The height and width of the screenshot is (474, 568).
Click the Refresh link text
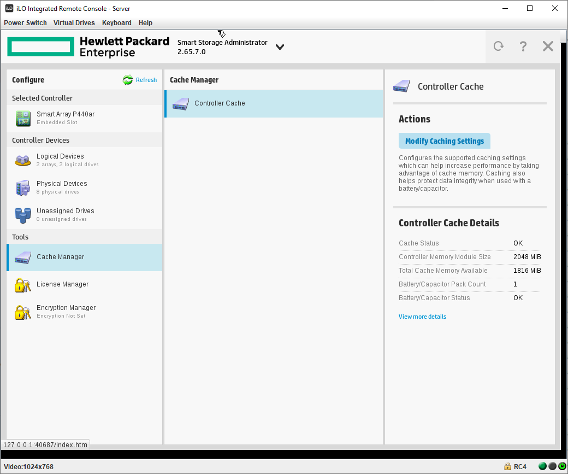tap(146, 80)
